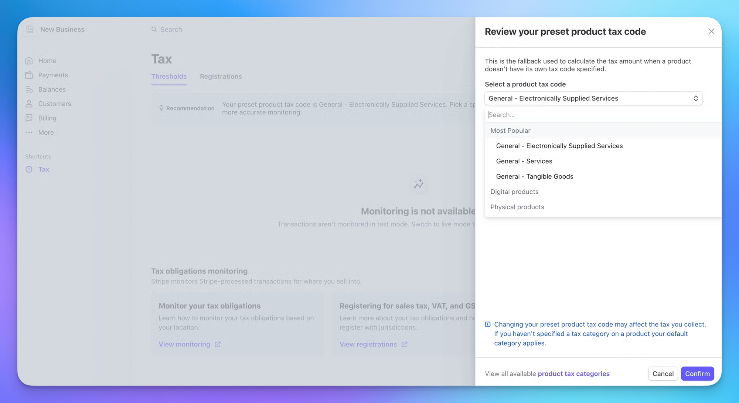Image resolution: width=739 pixels, height=403 pixels.
Task: Click the Tax shortcut clock icon
Action: pyautogui.click(x=29, y=169)
